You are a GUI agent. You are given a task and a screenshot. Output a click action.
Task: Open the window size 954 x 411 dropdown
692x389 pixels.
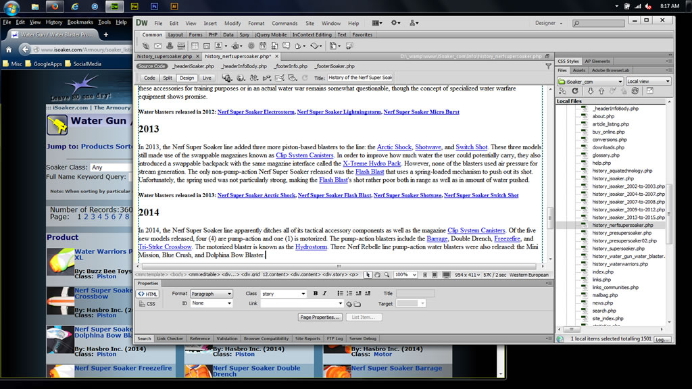(468, 275)
